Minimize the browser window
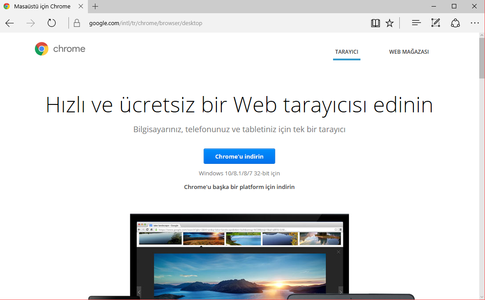Image resolution: width=485 pixels, height=300 pixels. [x=434, y=6]
